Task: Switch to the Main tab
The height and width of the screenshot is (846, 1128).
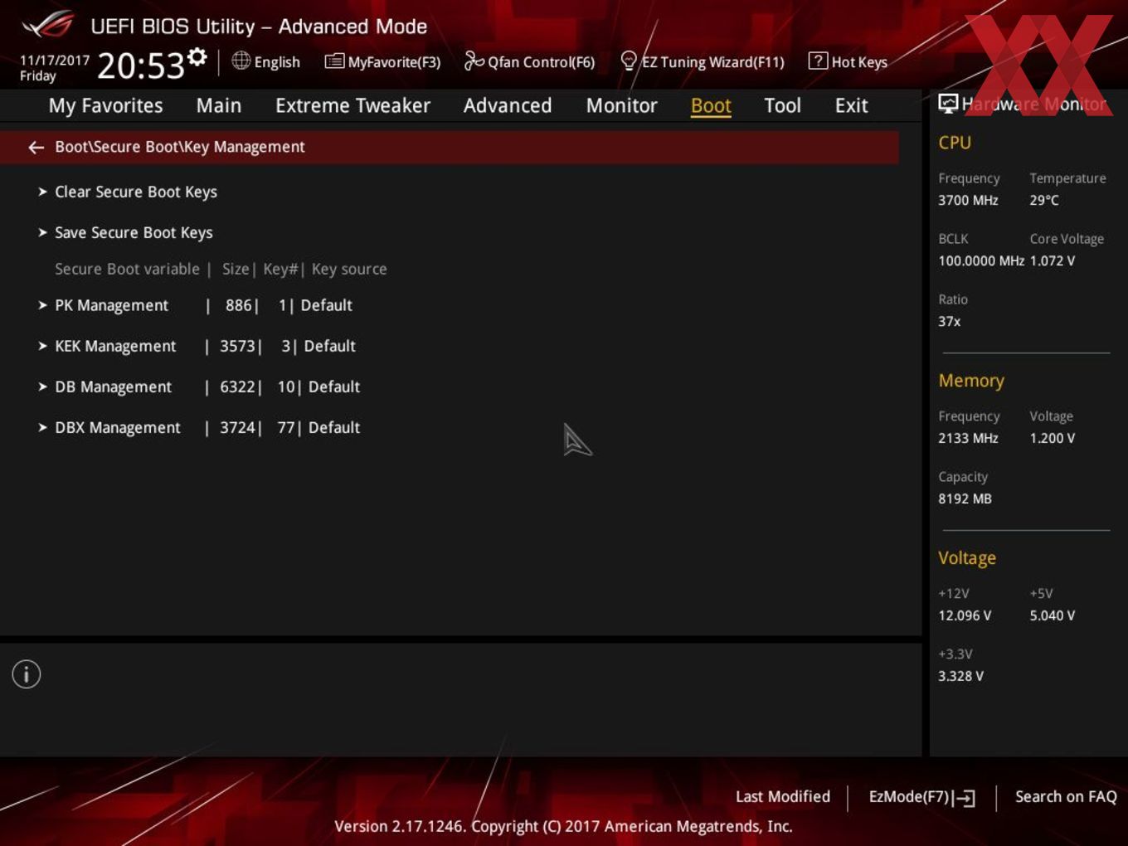Action: click(x=219, y=105)
